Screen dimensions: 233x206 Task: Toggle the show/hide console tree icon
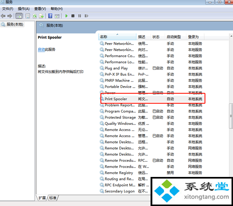tap(19, 16)
